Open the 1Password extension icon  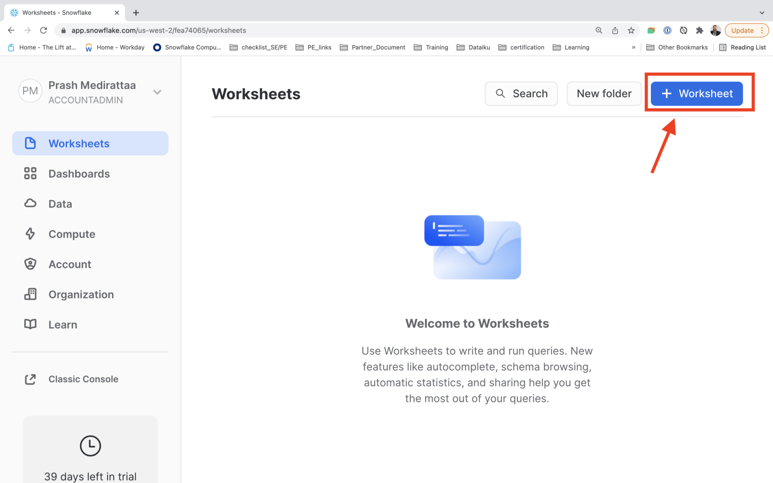click(667, 30)
